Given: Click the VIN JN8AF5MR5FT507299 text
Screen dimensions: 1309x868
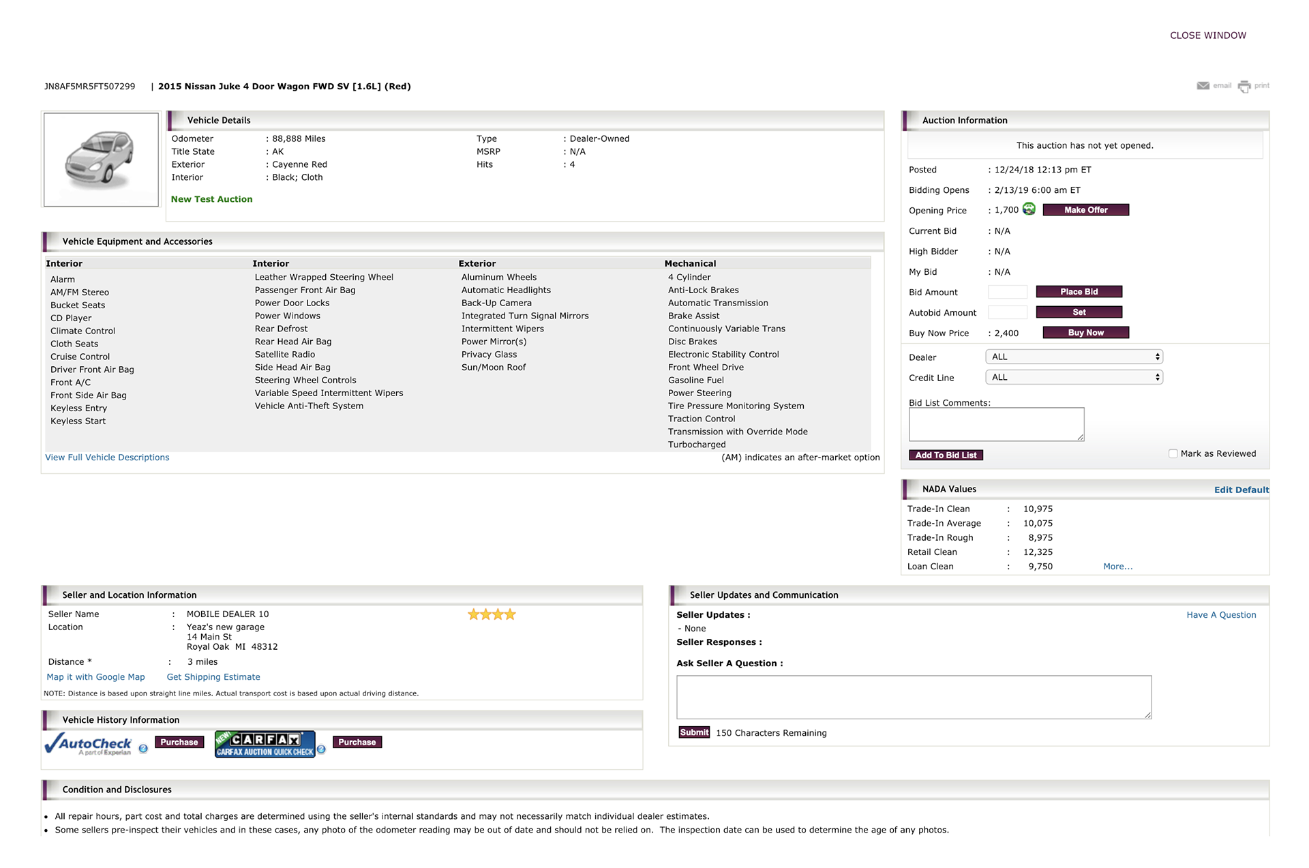Looking at the screenshot, I should click(89, 87).
